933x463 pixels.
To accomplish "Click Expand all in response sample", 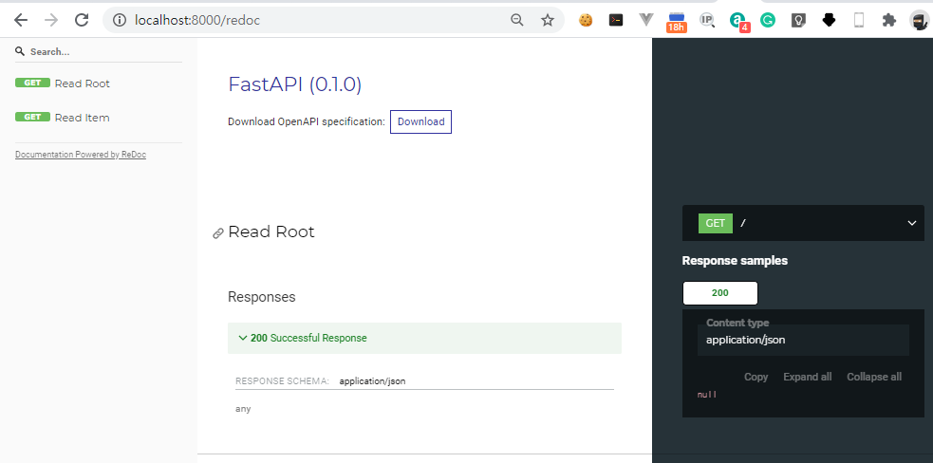I will [x=808, y=377].
